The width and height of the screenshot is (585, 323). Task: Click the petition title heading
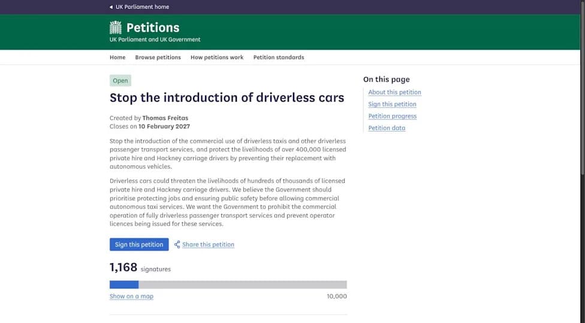click(x=227, y=97)
